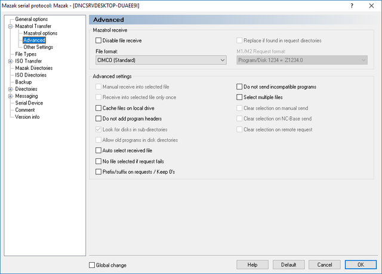
Task: Select Backup in the tree
Action: point(23,82)
